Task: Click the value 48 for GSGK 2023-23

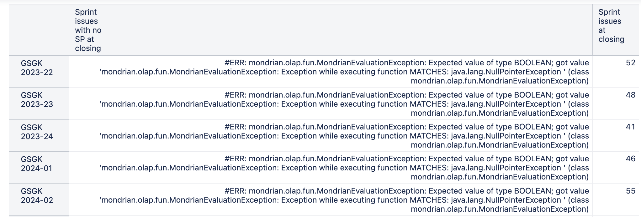Action: click(x=630, y=95)
